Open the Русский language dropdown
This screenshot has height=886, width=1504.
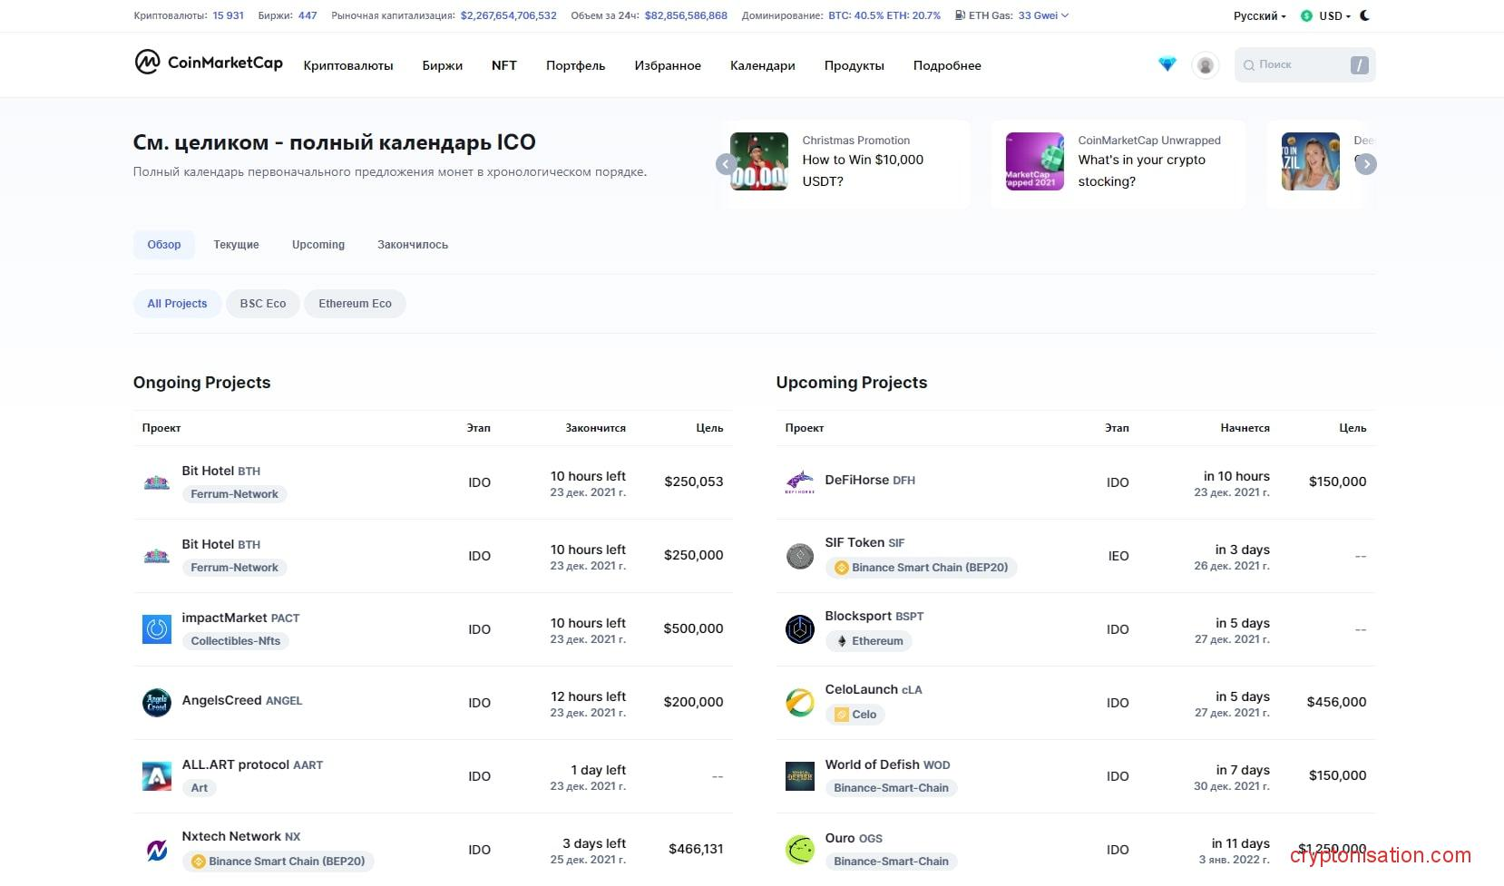point(1259,16)
